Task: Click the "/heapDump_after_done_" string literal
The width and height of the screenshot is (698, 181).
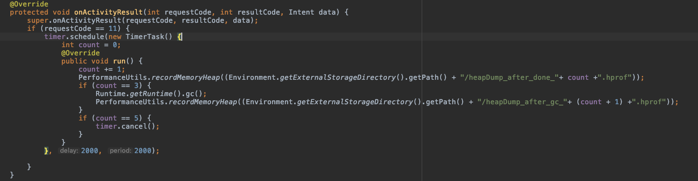Action: pos(509,78)
